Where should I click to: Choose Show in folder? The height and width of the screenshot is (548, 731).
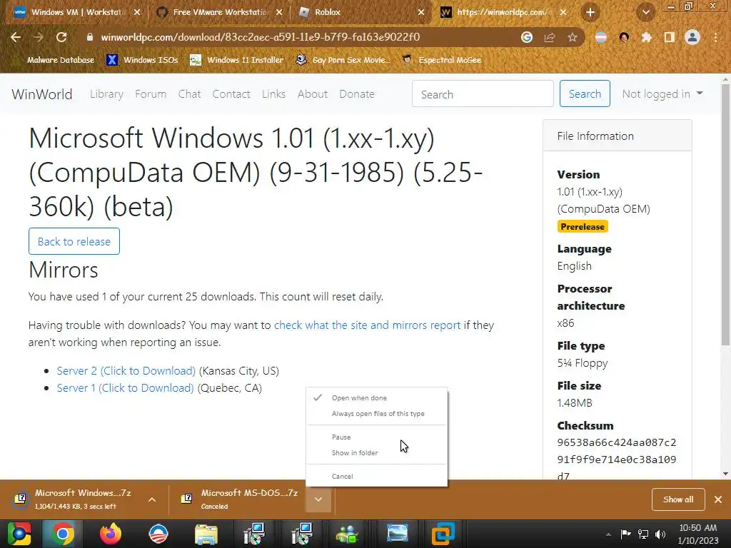[x=377, y=453]
